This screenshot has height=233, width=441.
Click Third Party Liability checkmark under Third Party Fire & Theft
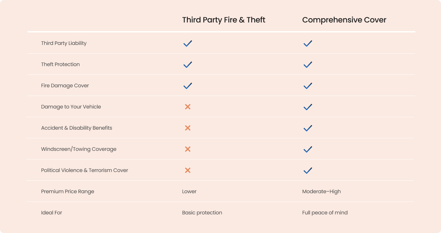pyautogui.click(x=188, y=43)
